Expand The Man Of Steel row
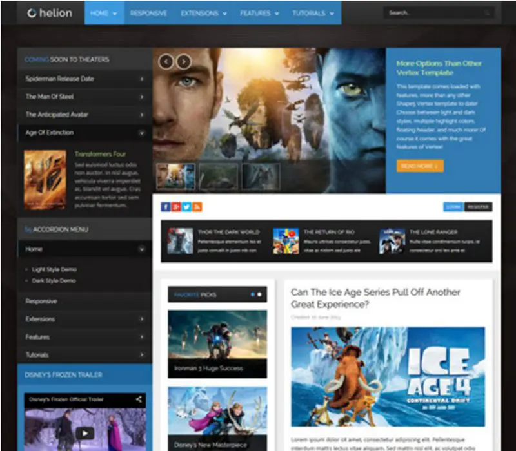 [x=85, y=97]
